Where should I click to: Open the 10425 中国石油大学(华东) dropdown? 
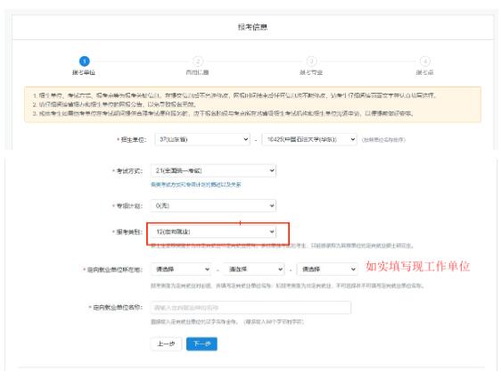[309, 139]
